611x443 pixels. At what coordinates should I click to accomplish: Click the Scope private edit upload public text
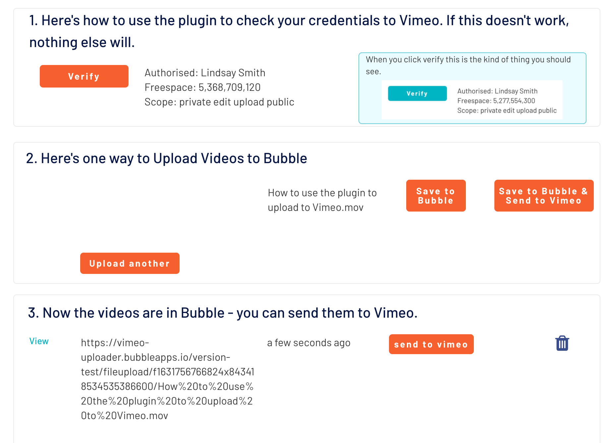tap(219, 102)
